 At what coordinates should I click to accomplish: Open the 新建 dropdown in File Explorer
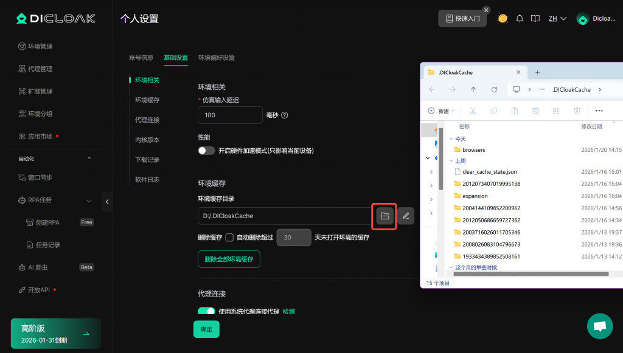[x=441, y=111]
